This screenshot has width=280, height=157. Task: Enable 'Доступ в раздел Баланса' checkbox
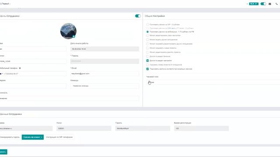(147, 56)
